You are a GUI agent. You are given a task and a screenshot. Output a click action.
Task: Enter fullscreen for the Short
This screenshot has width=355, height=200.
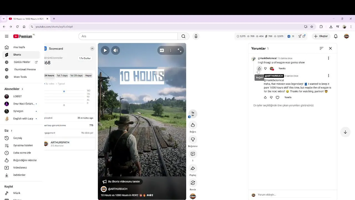click(x=179, y=50)
